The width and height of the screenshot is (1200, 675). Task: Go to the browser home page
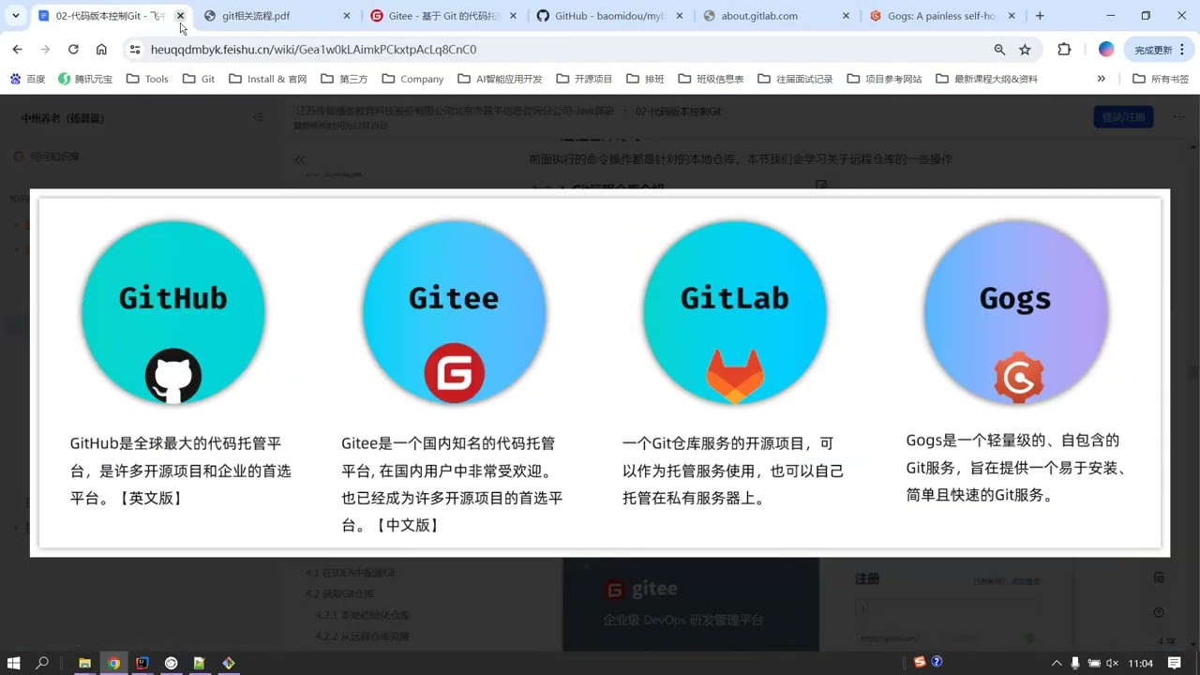(x=101, y=50)
